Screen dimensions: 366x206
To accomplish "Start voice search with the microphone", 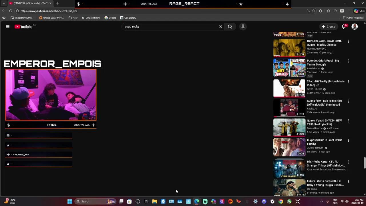I will click(x=243, y=27).
